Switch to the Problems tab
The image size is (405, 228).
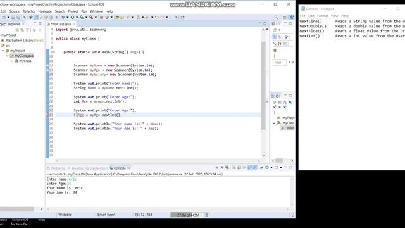click(56, 168)
